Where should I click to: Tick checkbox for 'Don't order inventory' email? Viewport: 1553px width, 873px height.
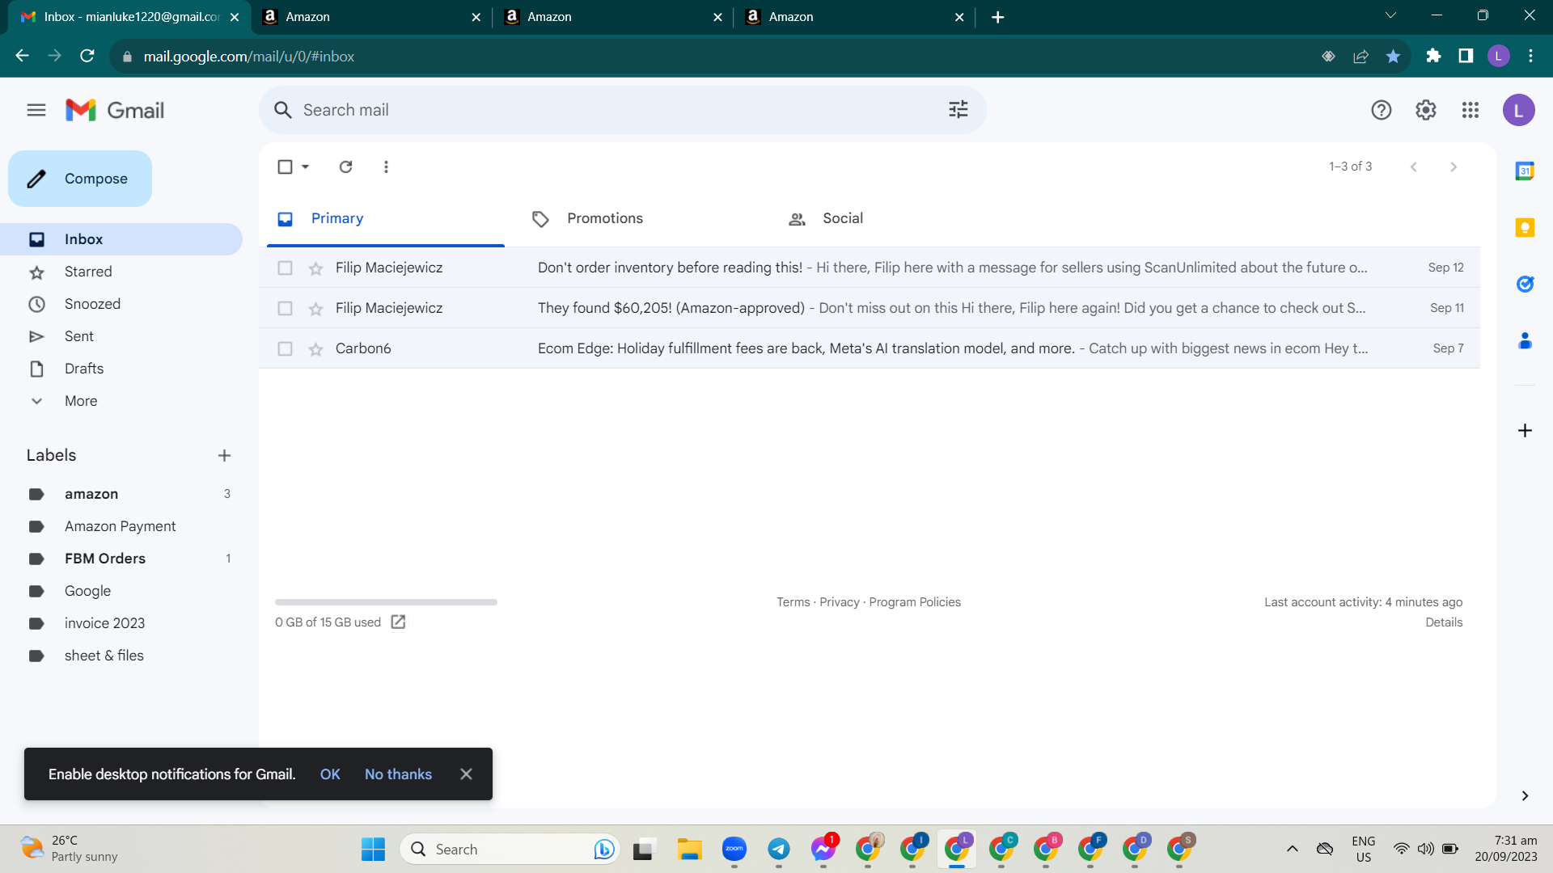point(285,268)
